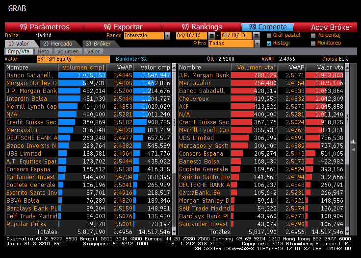Select the Volumen sub-tab
The height and width of the screenshot is (258, 361).
click(68, 51)
